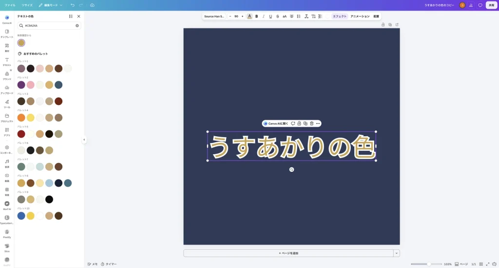This screenshot has height=268, width=499.
Task: Close the テキストの色 panel
Action: (78, 16)
